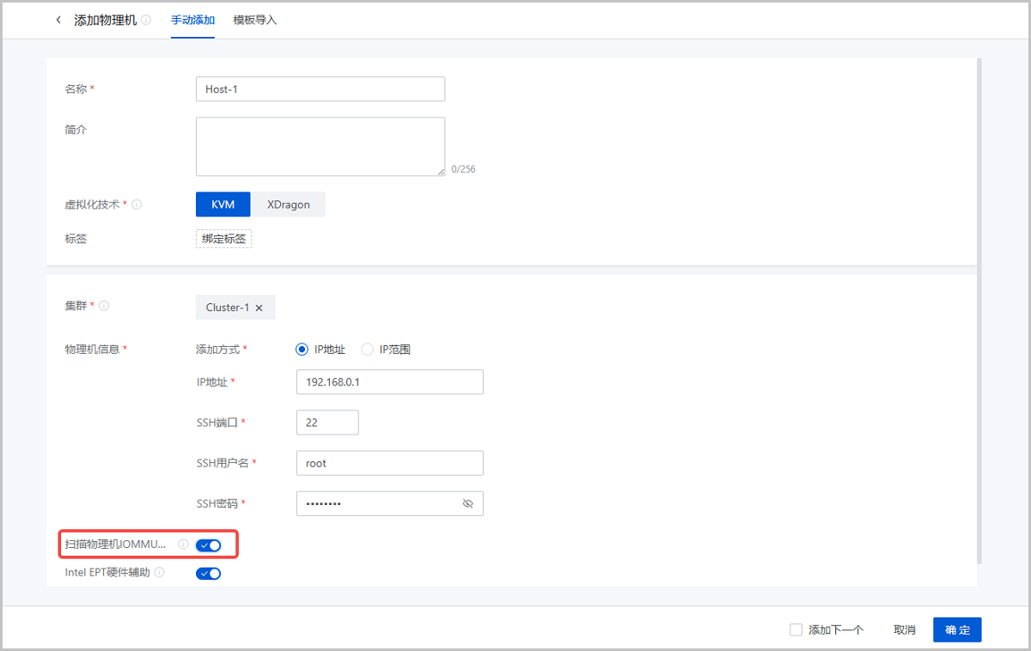
Task: Switch to the 模板导入 tab
Action: click(x=255, y=19)
